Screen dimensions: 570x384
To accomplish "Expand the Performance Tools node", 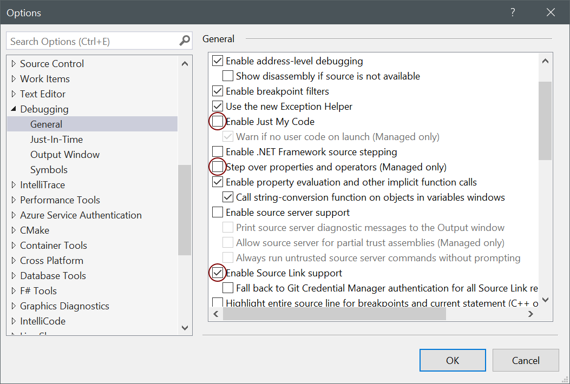I will [14, 200].
